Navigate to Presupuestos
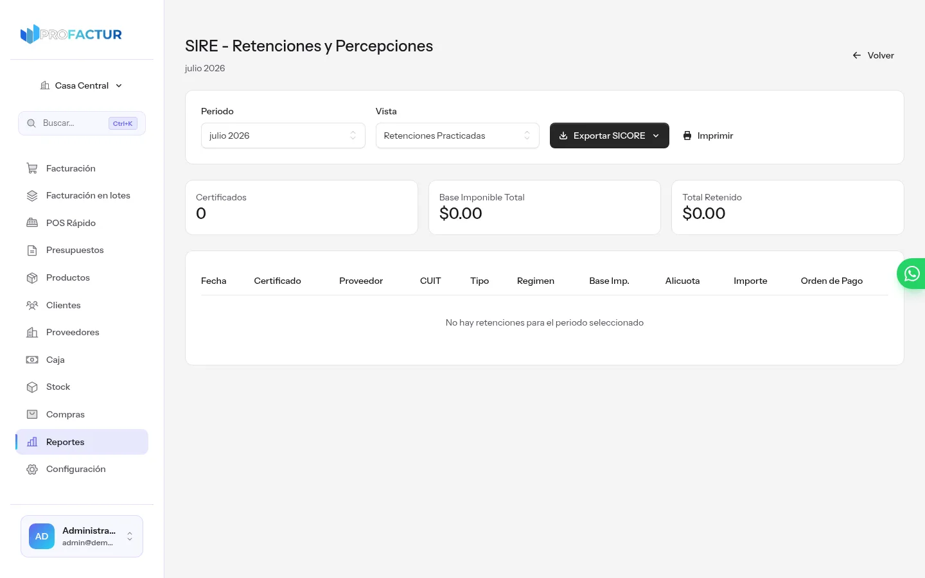Image resolution: width=925 pixels, height=578 pixels. click(x=82, y=250)
